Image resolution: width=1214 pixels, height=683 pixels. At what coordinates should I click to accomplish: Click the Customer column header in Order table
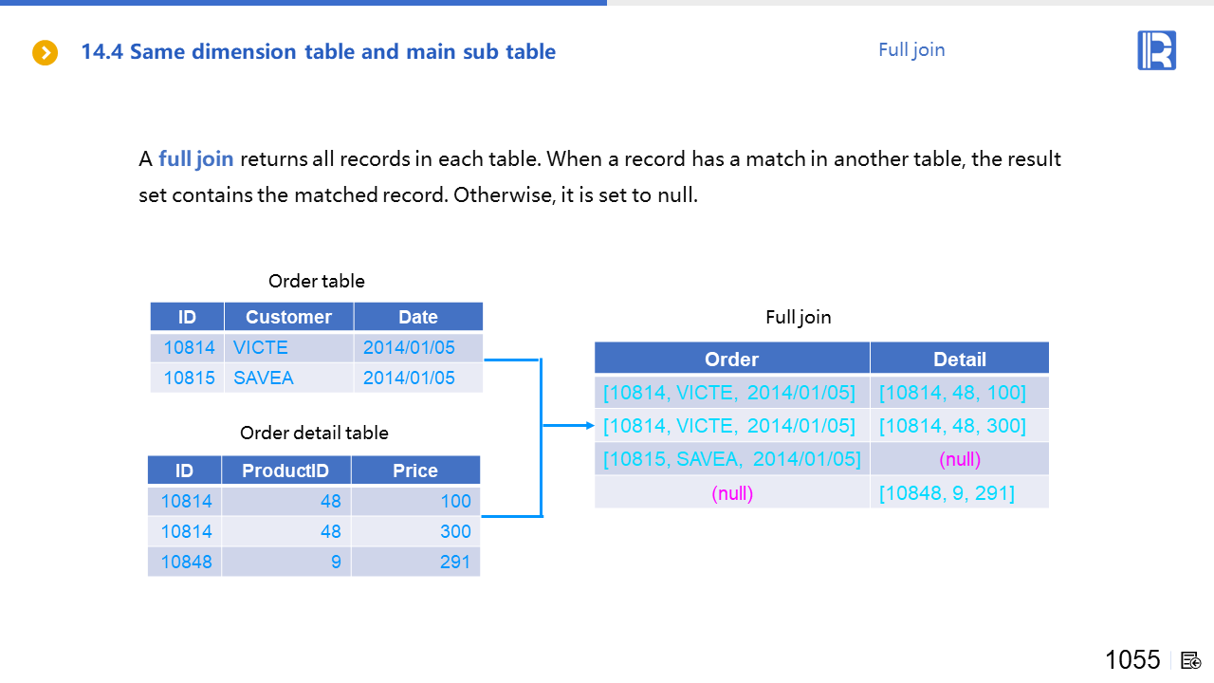(x=288, y=317)
